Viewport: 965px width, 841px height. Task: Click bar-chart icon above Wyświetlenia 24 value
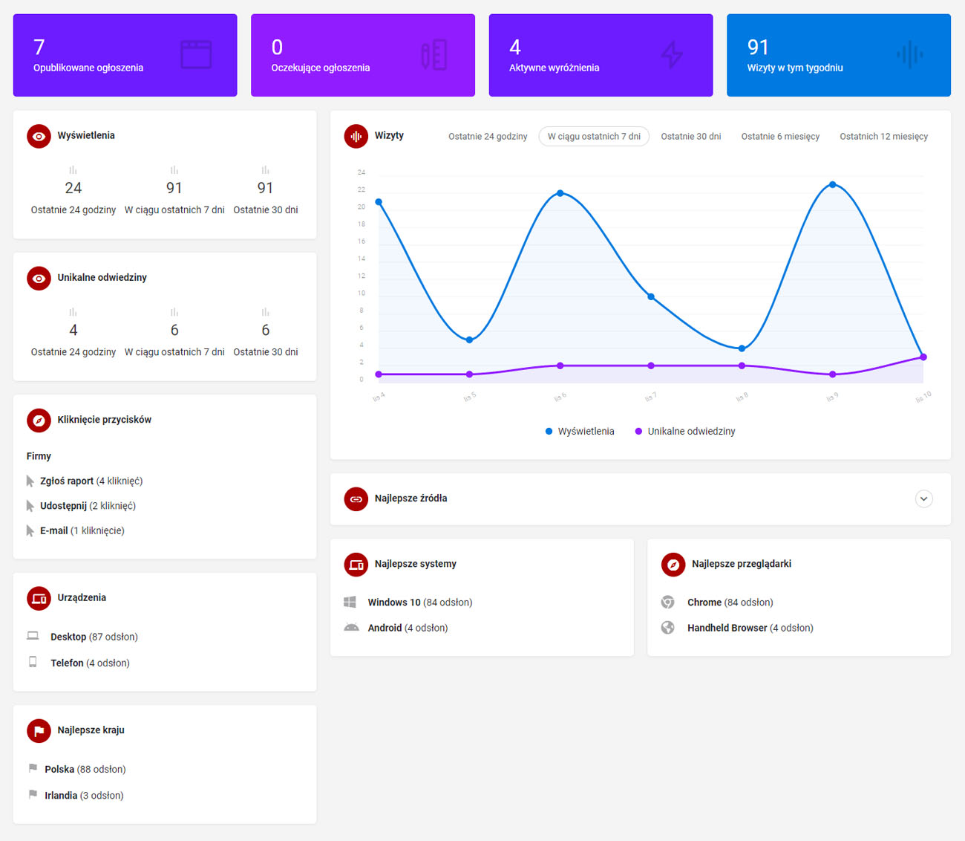[73, 170]
